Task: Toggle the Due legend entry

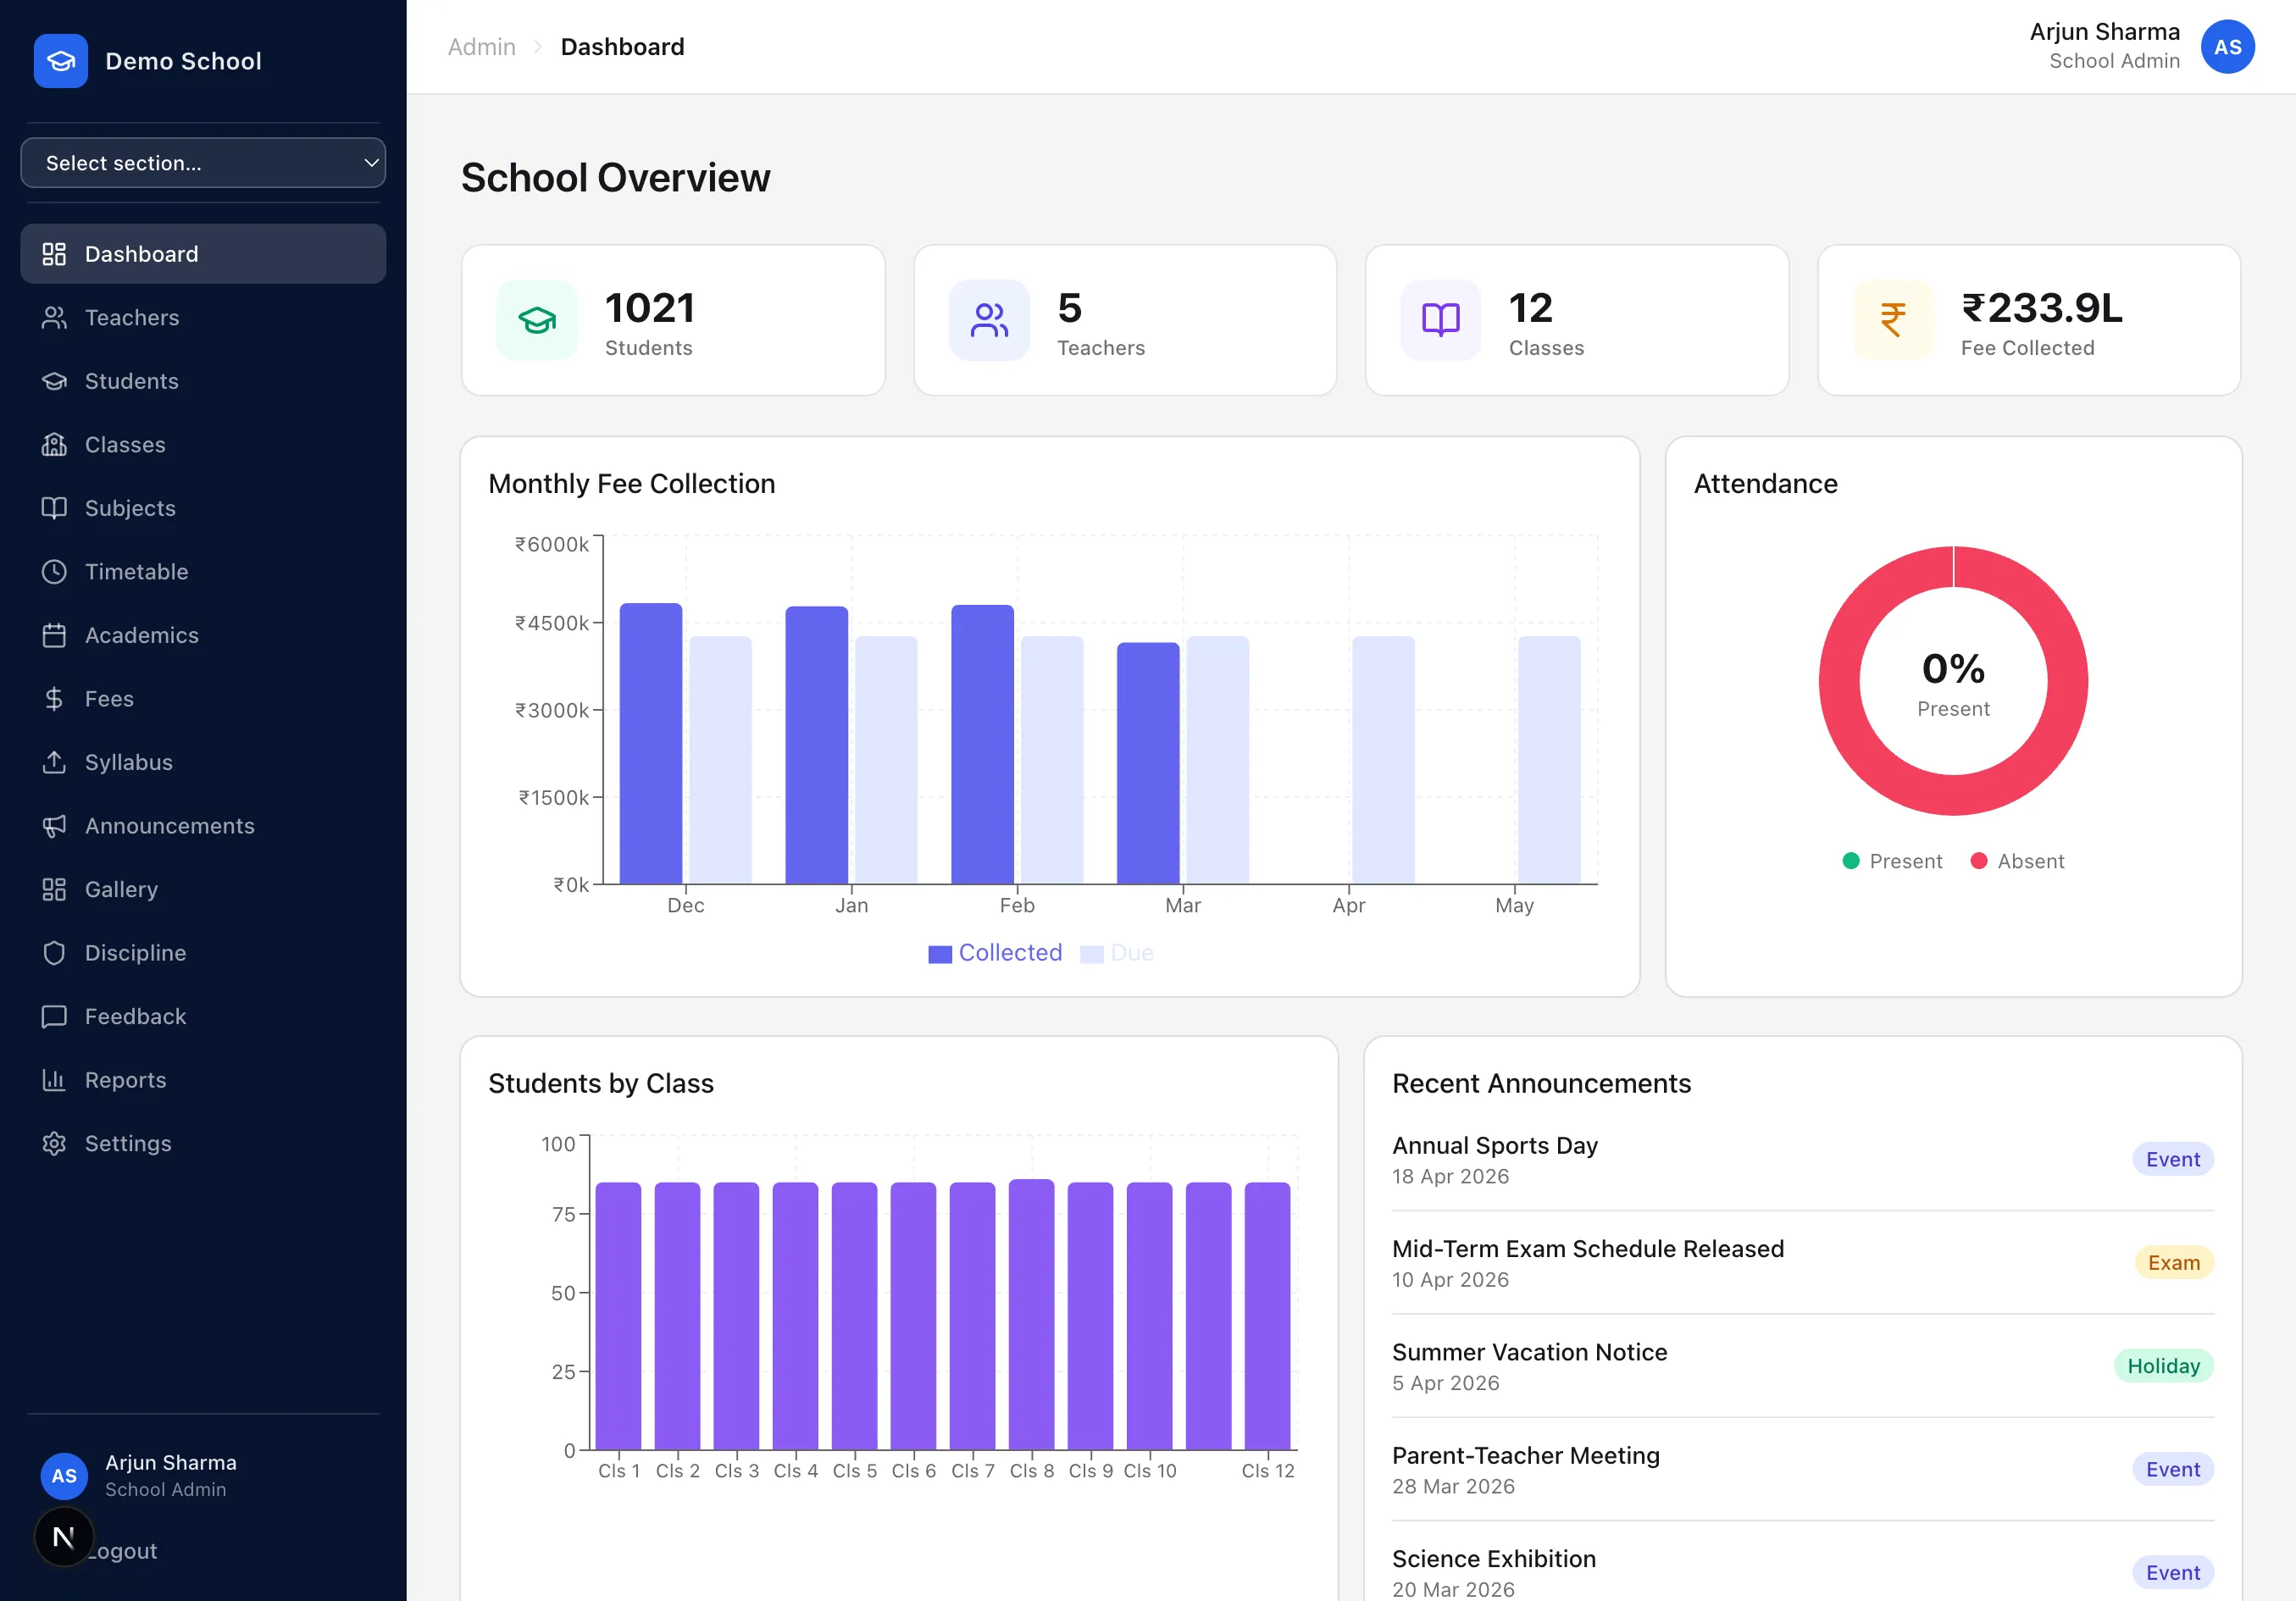Action: (1118, 953)
